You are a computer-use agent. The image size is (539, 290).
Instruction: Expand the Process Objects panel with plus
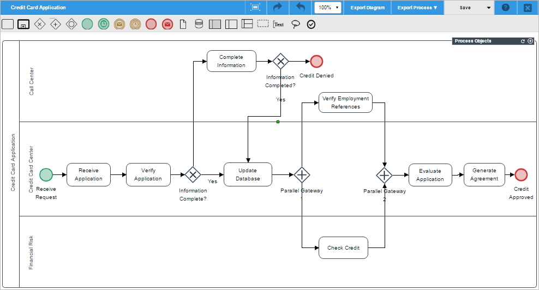click(530, 41)
